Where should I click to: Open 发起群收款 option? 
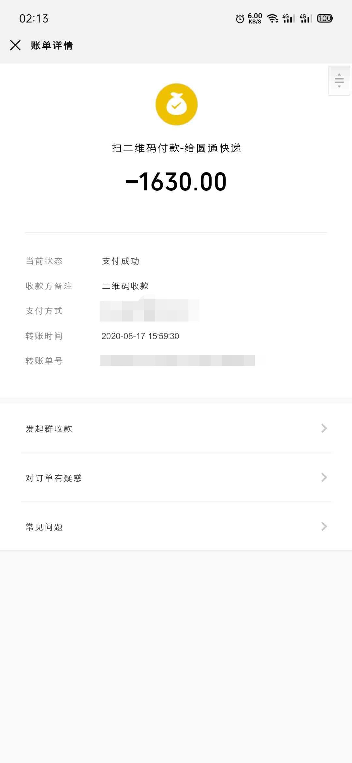pyautogui.click(x=176, y=428)
